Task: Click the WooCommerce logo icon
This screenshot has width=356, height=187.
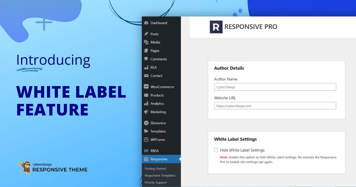Action: (x=146, y=87)
